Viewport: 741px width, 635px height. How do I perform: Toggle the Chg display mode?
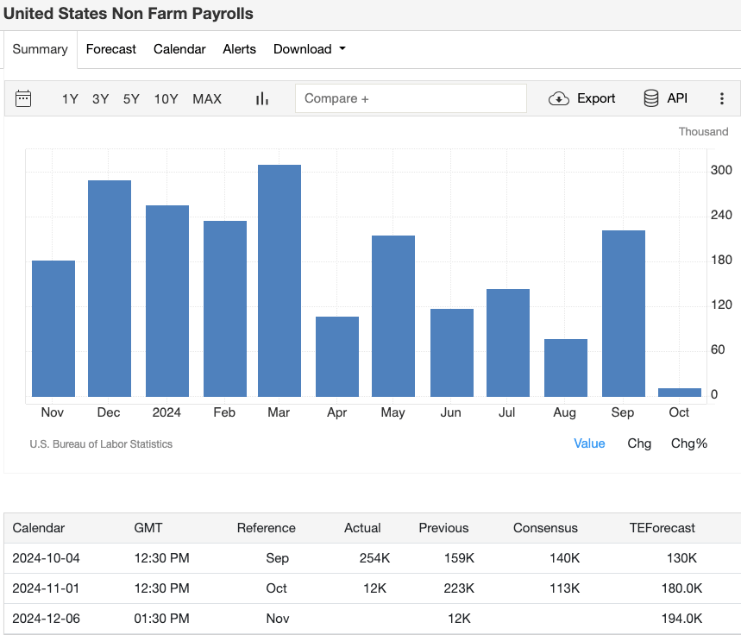pos(639,443)
